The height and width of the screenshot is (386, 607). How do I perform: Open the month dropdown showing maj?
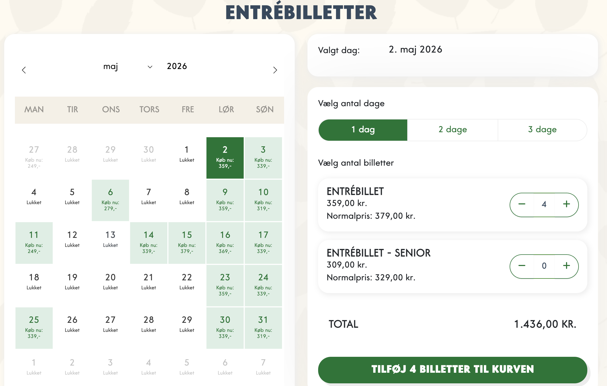coord(128,66)
